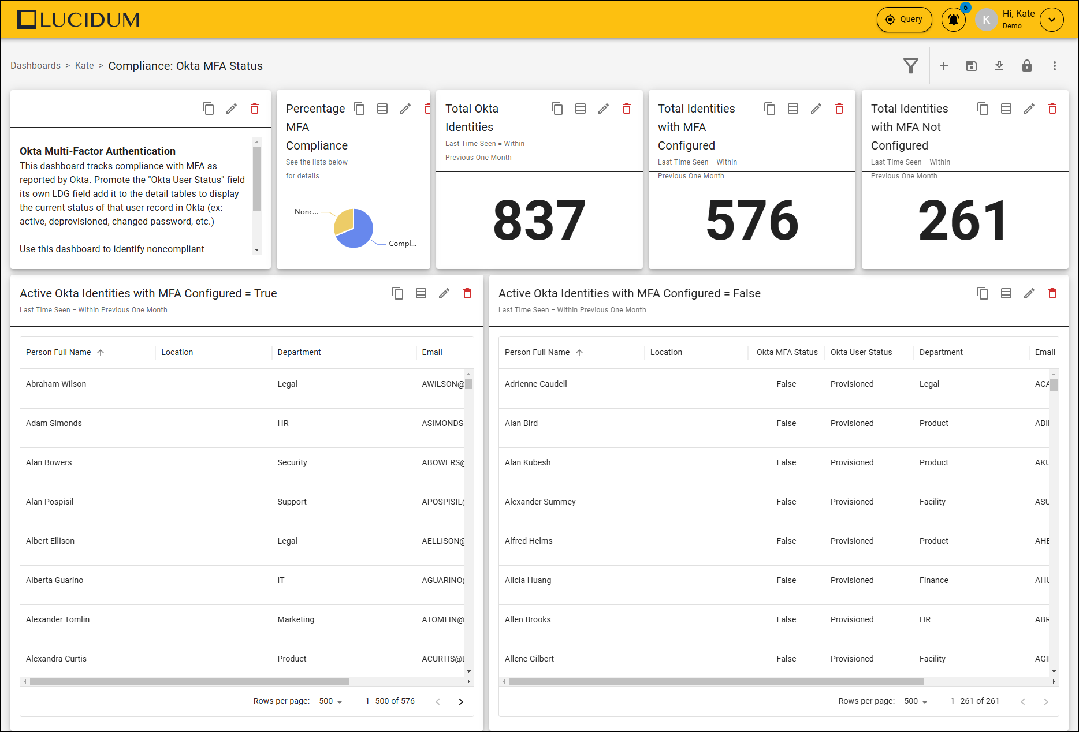View data for MFA Not Configured card
The height and width of the screenshot is (732, 1079).
click(1006, 109)
